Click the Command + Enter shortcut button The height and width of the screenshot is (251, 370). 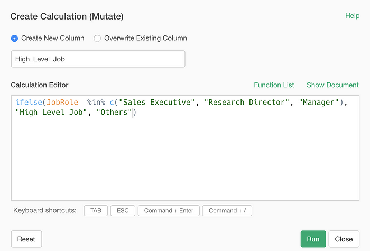pyautogui.click(x=169, y=210)
